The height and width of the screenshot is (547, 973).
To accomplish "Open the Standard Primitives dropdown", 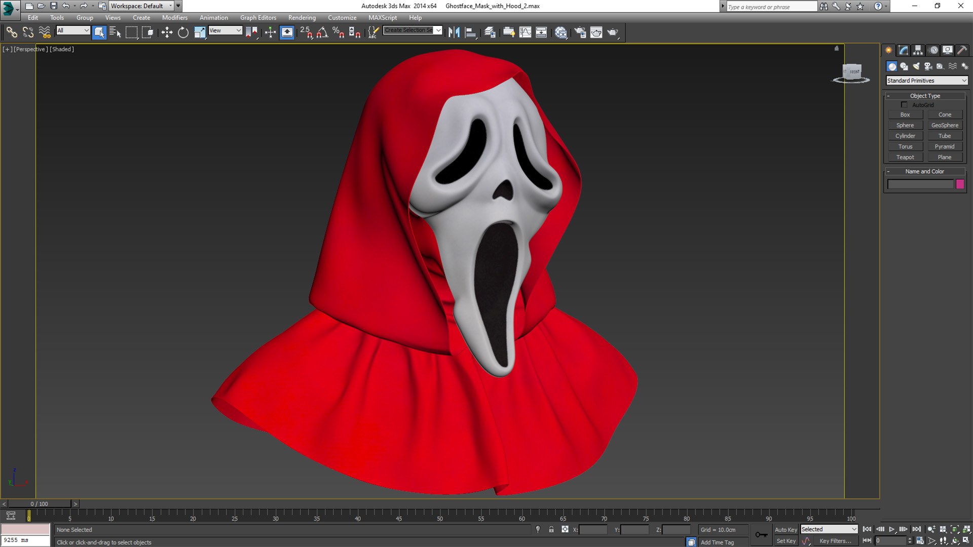I will tap(927, 81).
